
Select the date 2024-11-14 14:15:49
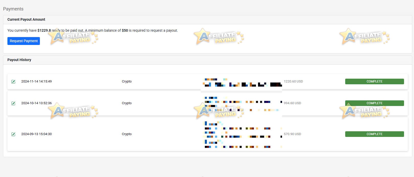pyautogui.click(x=37, y=81)
